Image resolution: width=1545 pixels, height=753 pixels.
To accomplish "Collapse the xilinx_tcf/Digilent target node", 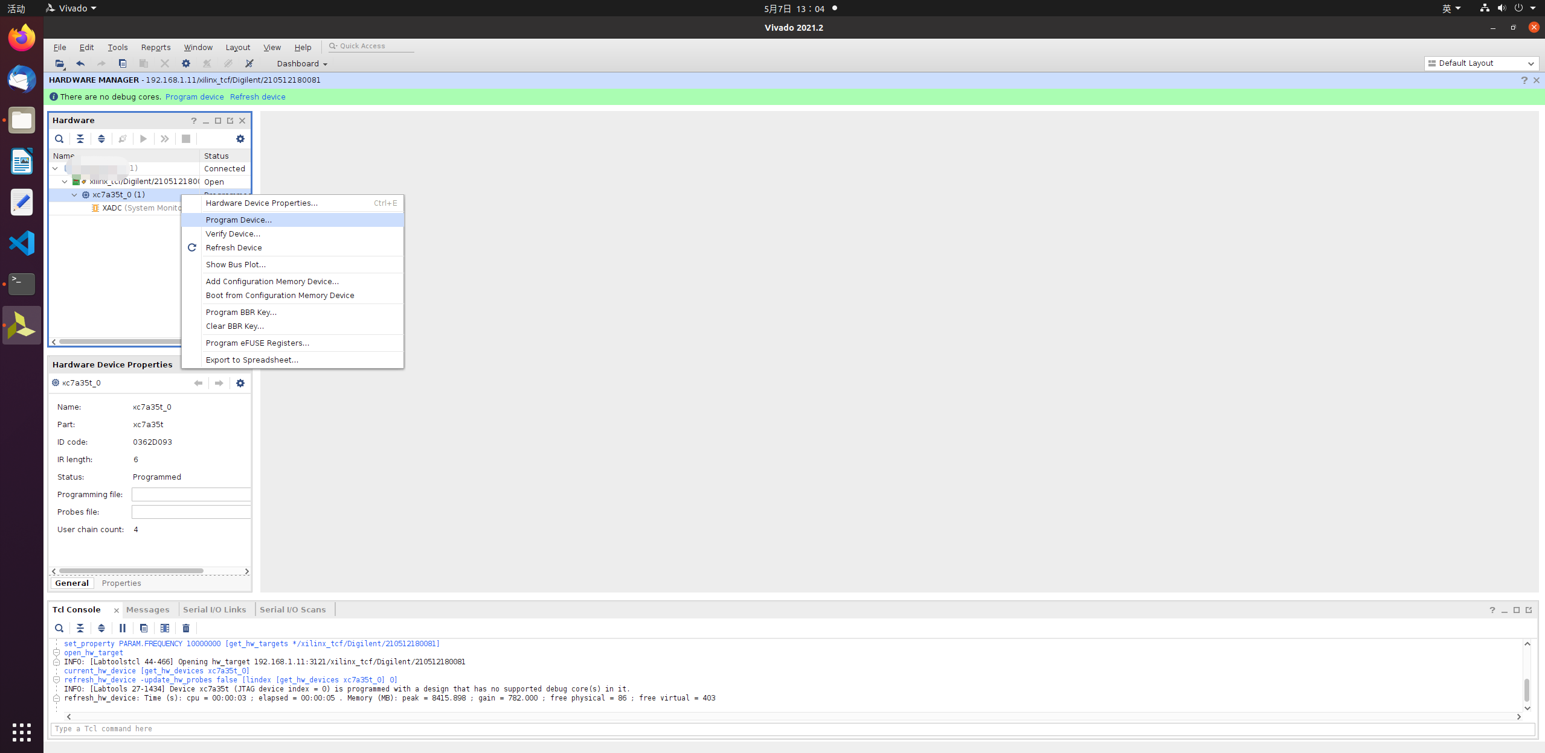I will point(65,182).
